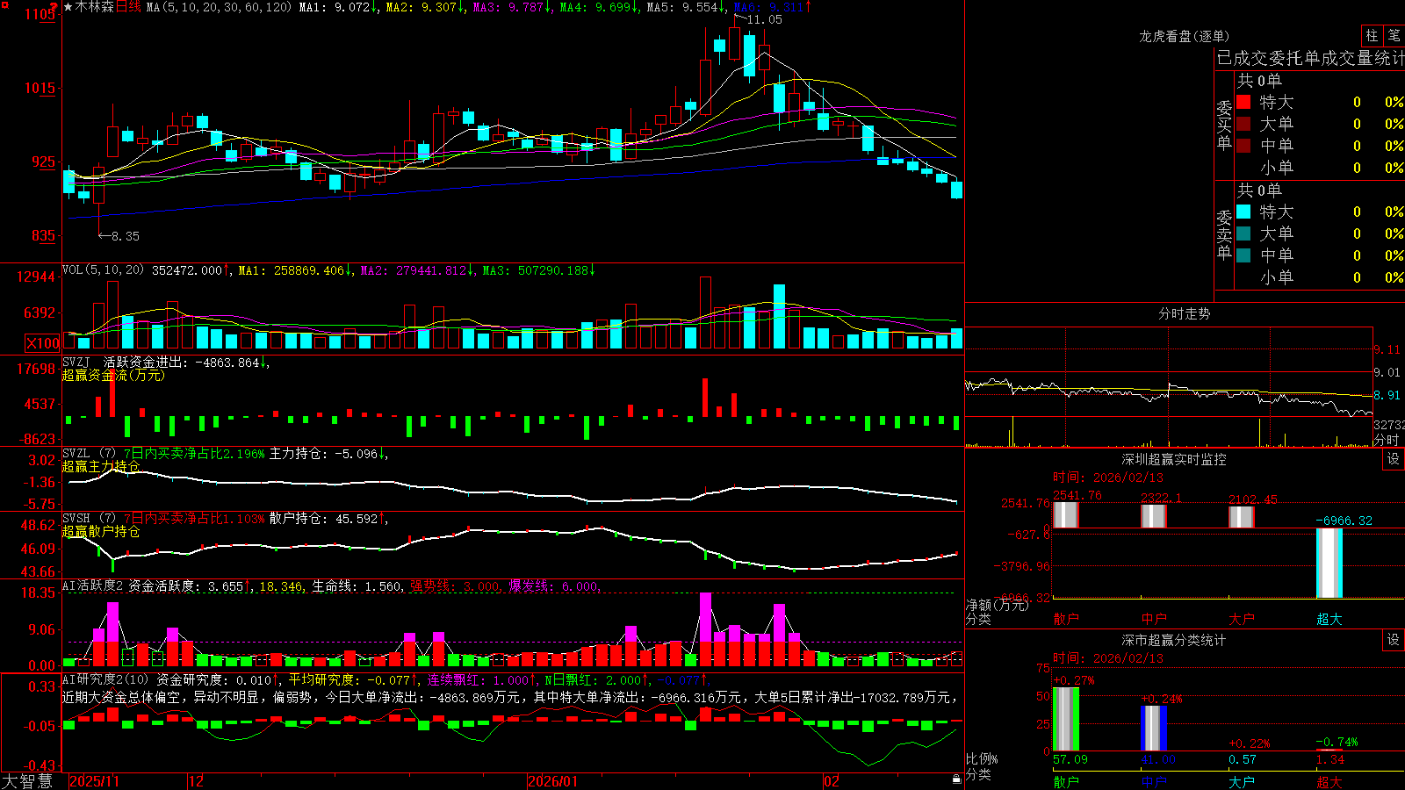Image resolution: width=1405 pixels, height=790 pixels.
Task: Click the green 散户 label under 深市超赢分类统计
Action: (x=1066, y=781)
